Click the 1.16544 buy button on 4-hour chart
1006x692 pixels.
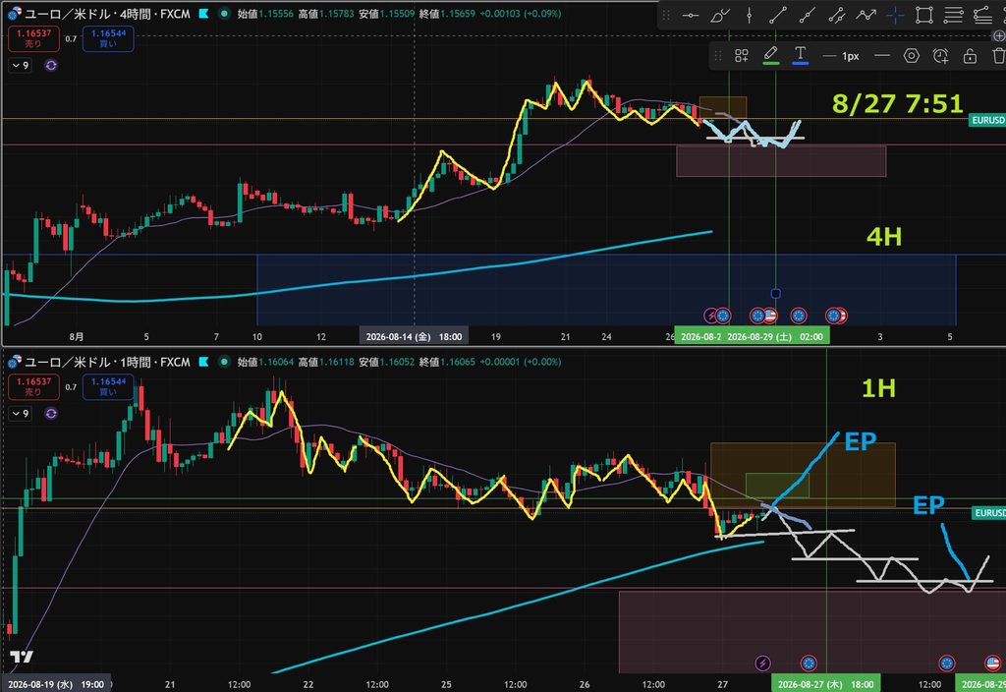click(108, 38)
